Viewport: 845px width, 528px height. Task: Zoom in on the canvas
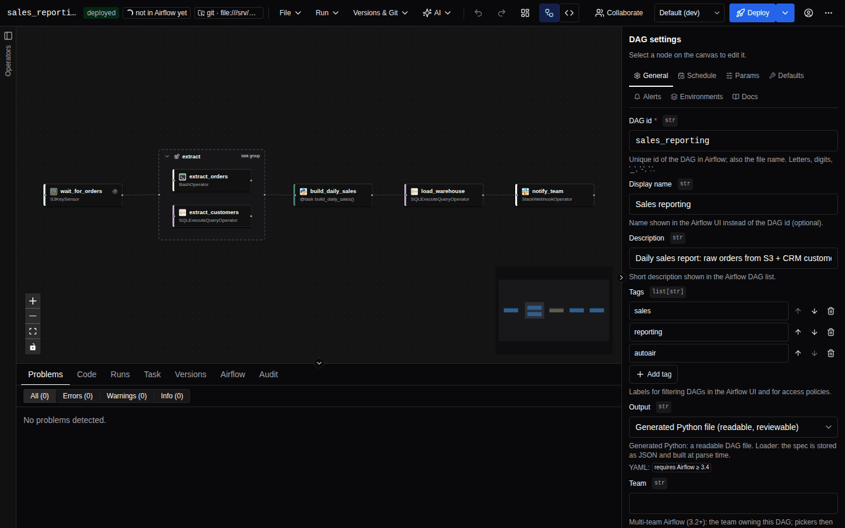tap(33, 301)
